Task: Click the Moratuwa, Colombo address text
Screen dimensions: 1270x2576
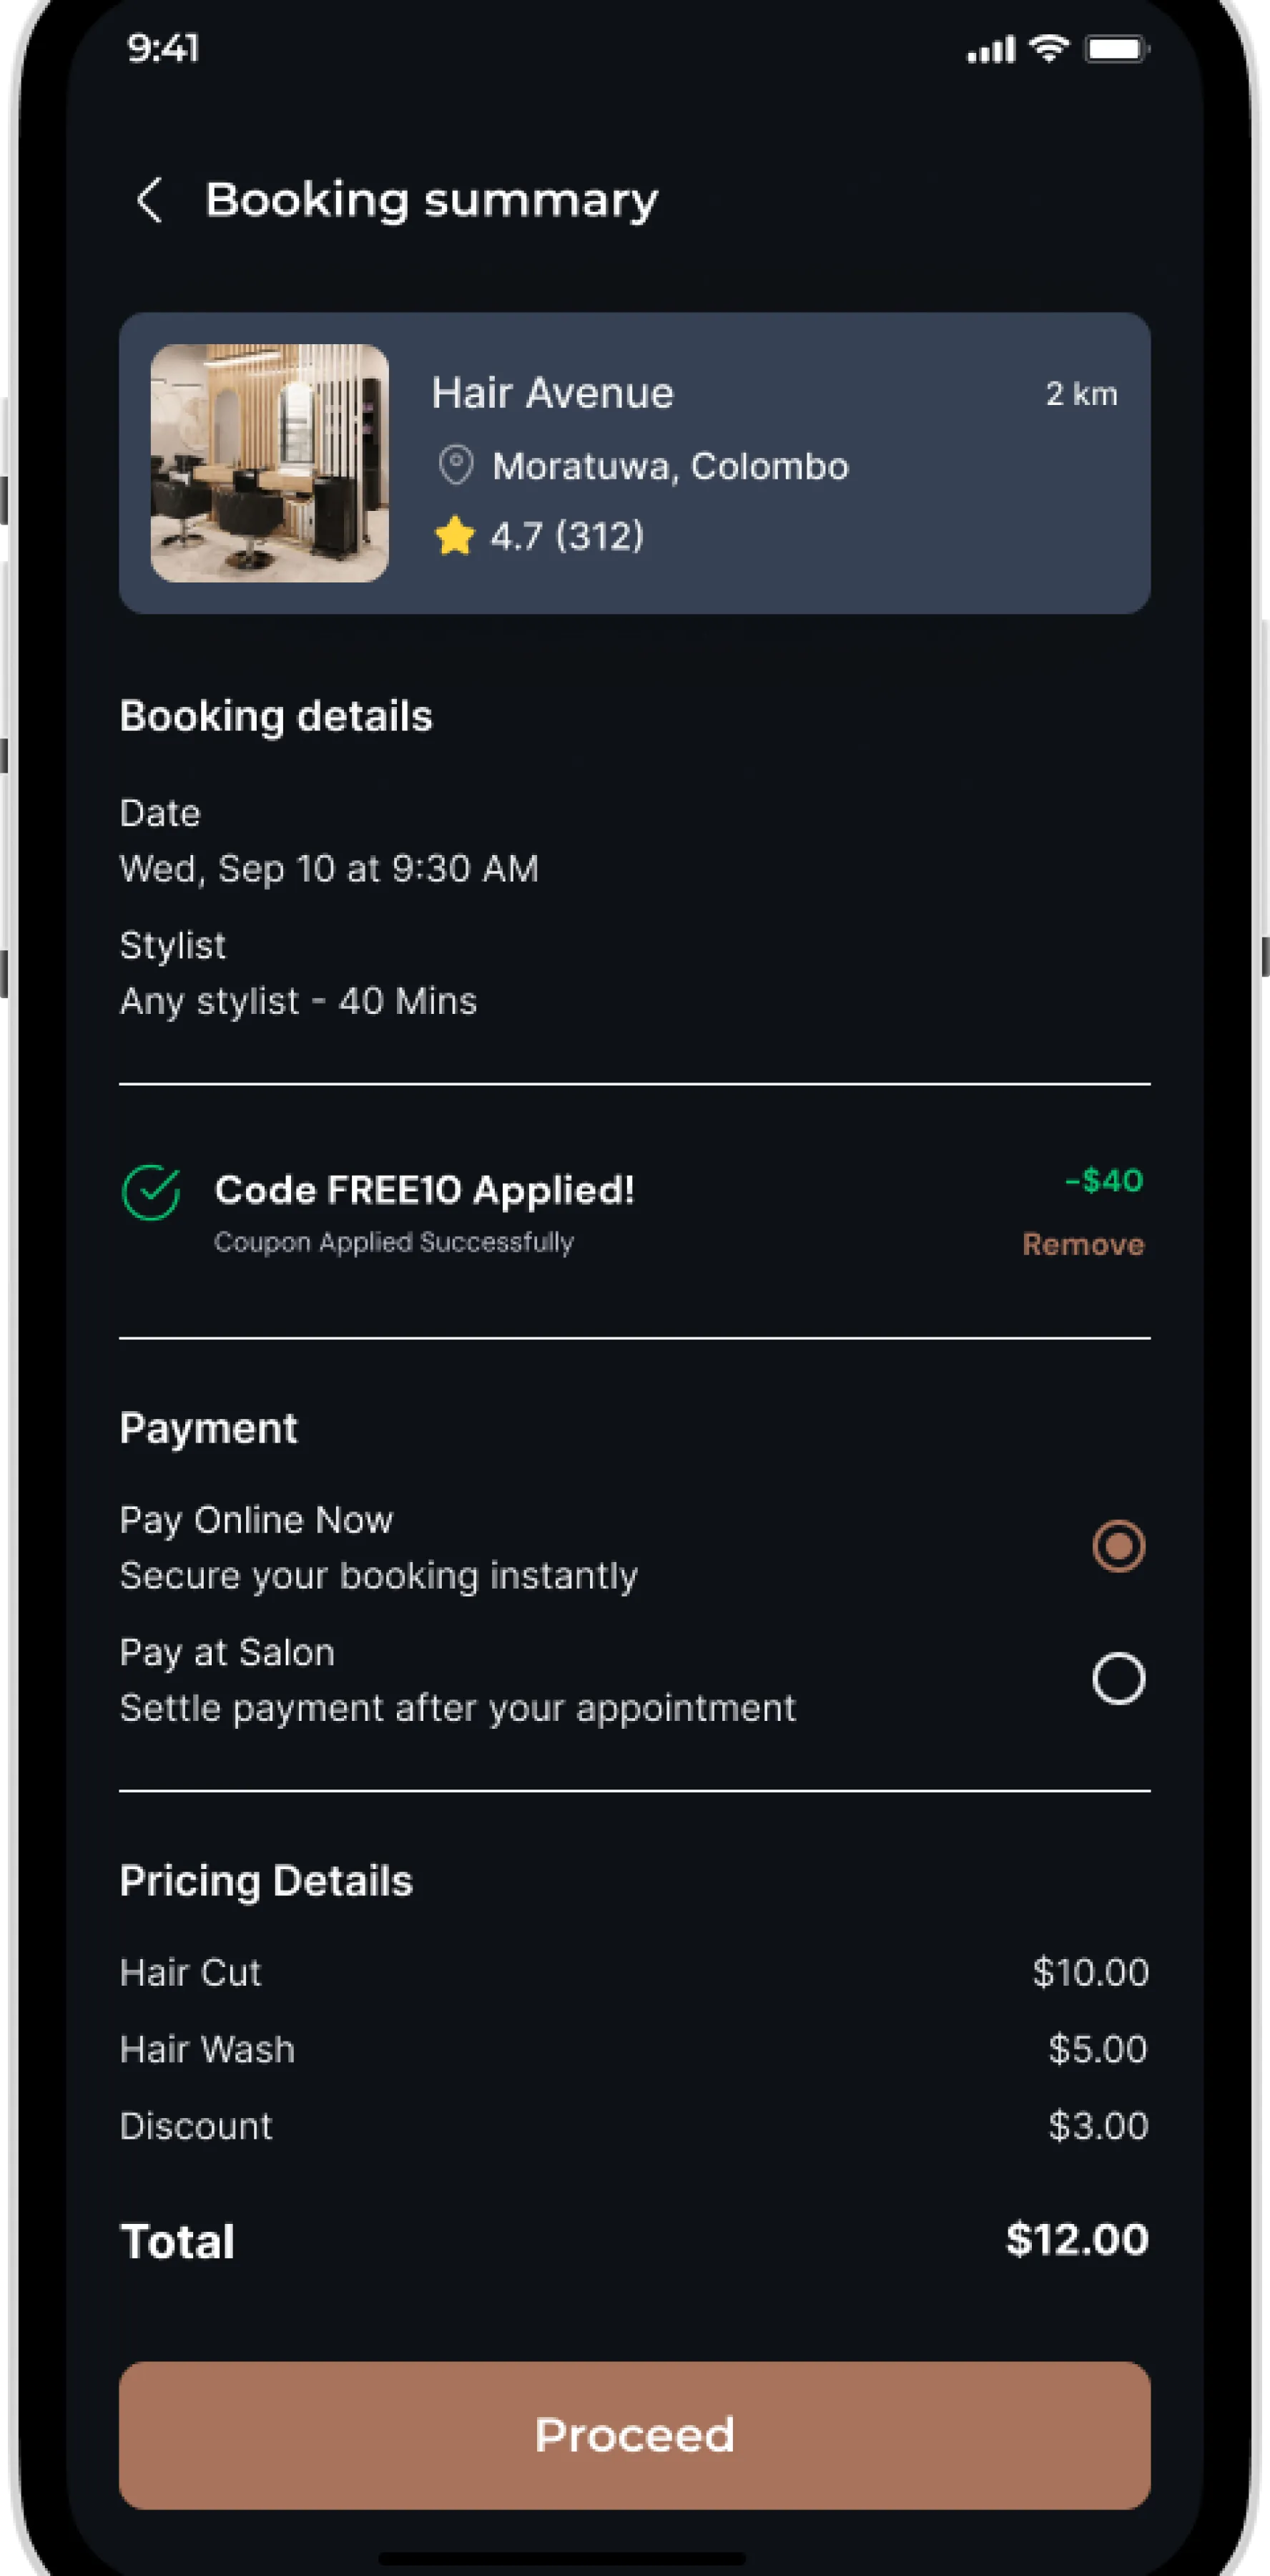Action: 671,466
